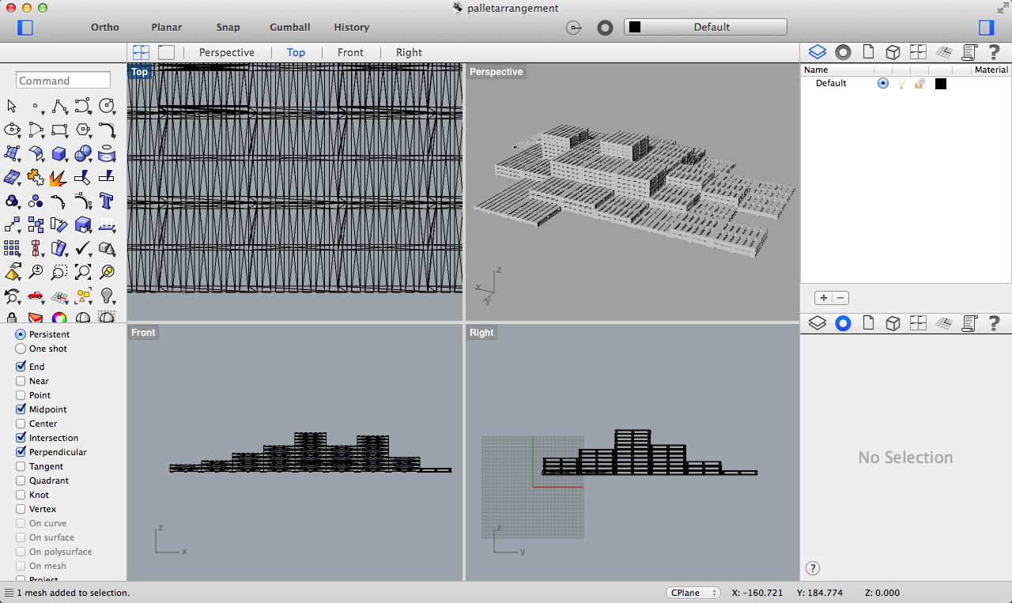Click status message '1 mesh added to selection.'

click(x=74, y=593)
